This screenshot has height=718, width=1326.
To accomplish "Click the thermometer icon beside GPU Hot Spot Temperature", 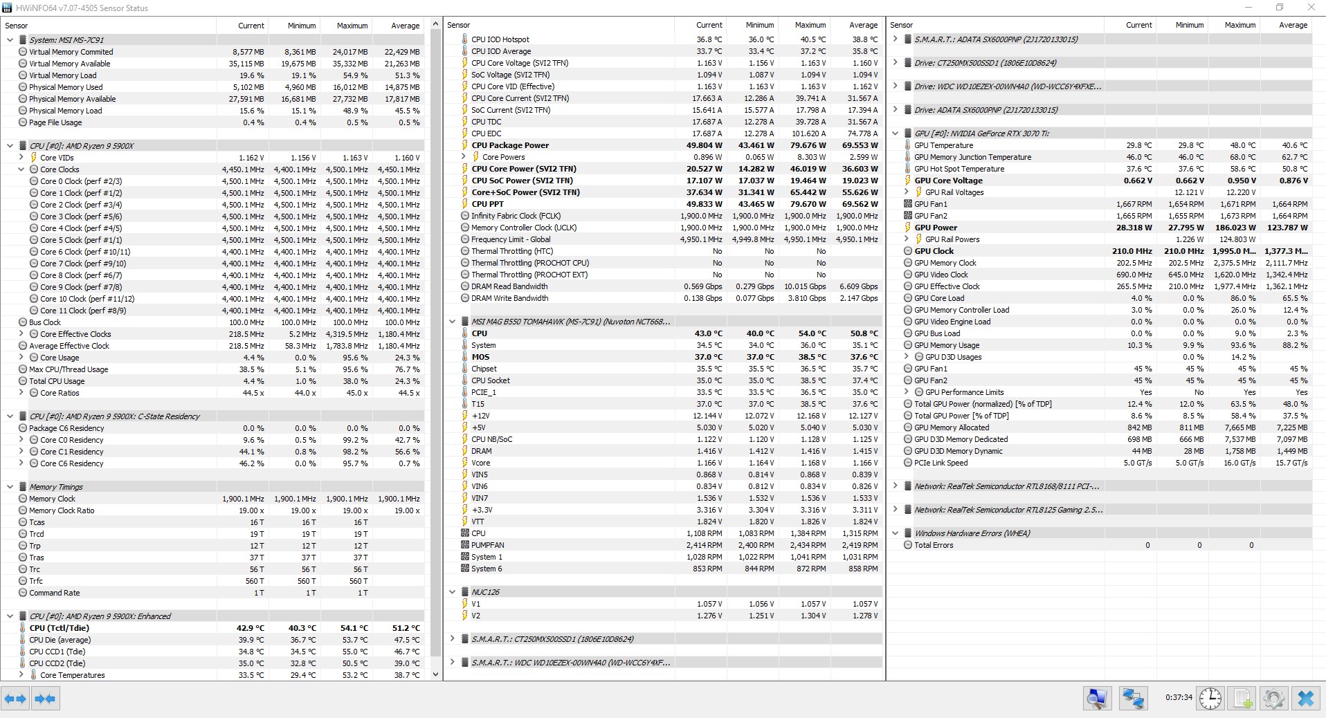I will click(908, 169).
